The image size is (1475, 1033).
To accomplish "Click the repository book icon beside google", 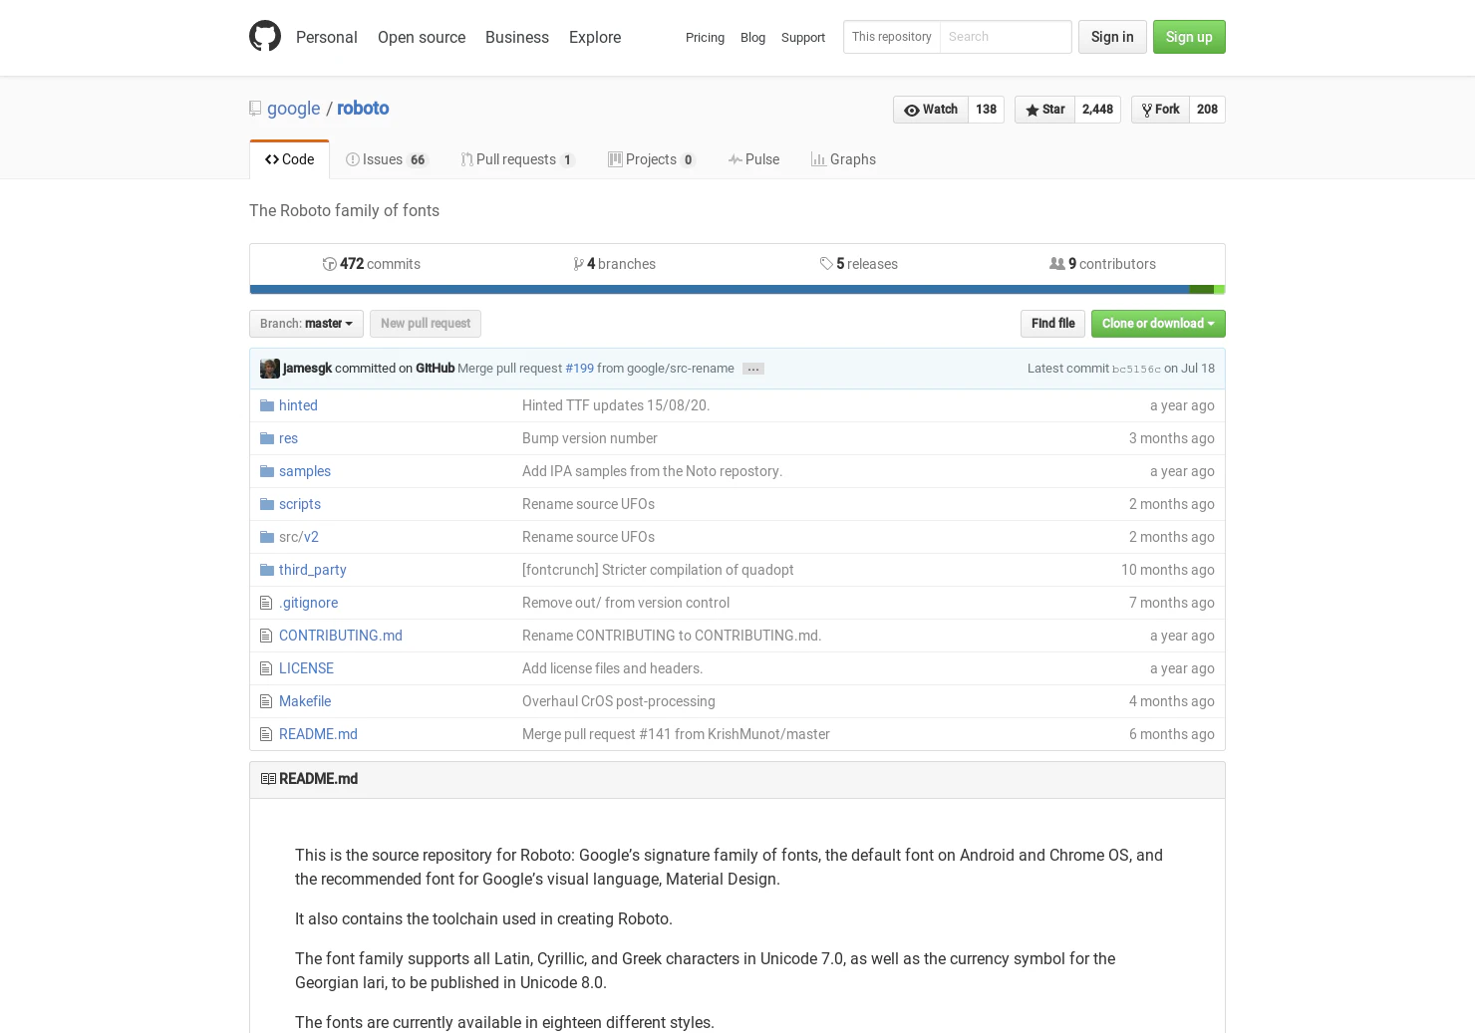I will point(255,109).
